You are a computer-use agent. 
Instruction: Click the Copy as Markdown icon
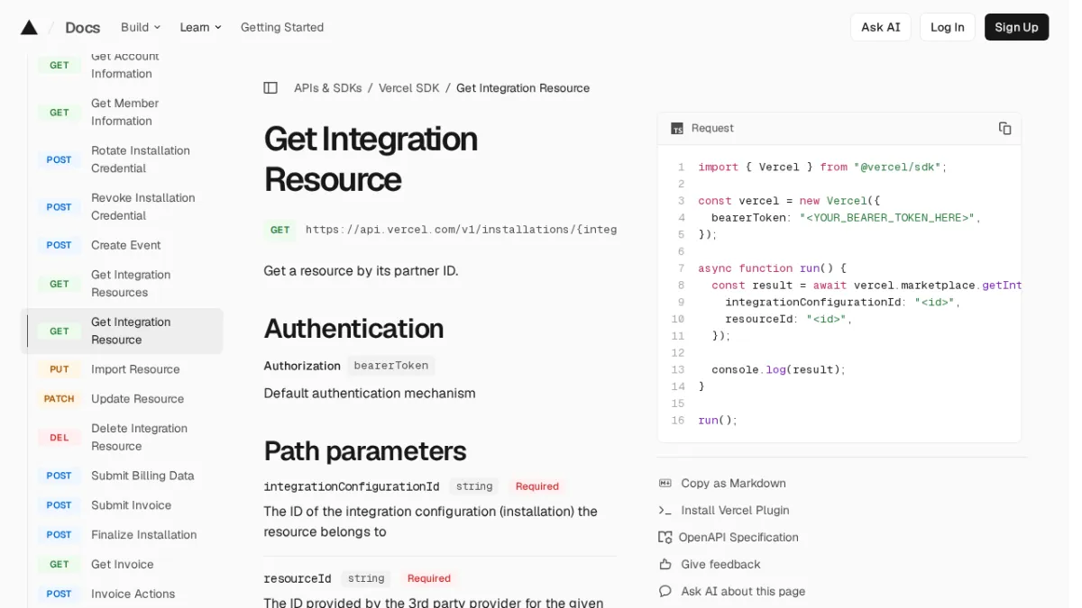click(665, 484)
